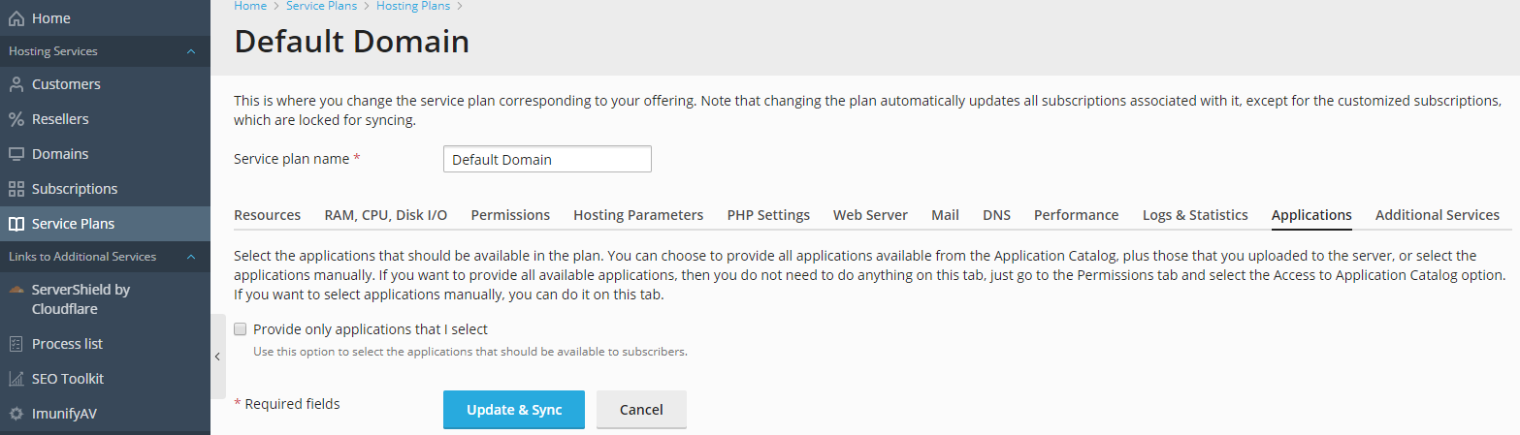1520x435 pixels.
Task: Click the Cancel button
Action: click(640, 410)
